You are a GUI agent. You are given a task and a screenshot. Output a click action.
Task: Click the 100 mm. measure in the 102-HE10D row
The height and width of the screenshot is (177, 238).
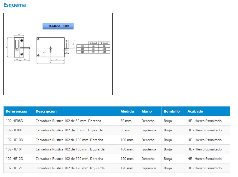[x=127, y=140]
